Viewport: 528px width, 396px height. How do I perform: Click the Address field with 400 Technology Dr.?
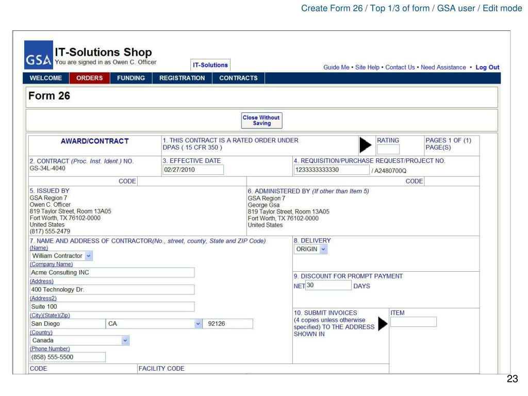pyautogui.click(x=112, y=290)
